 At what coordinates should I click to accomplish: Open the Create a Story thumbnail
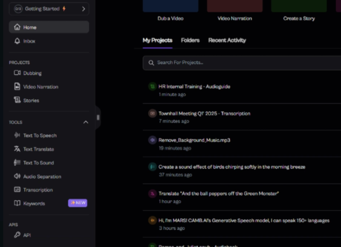(299, 9)
